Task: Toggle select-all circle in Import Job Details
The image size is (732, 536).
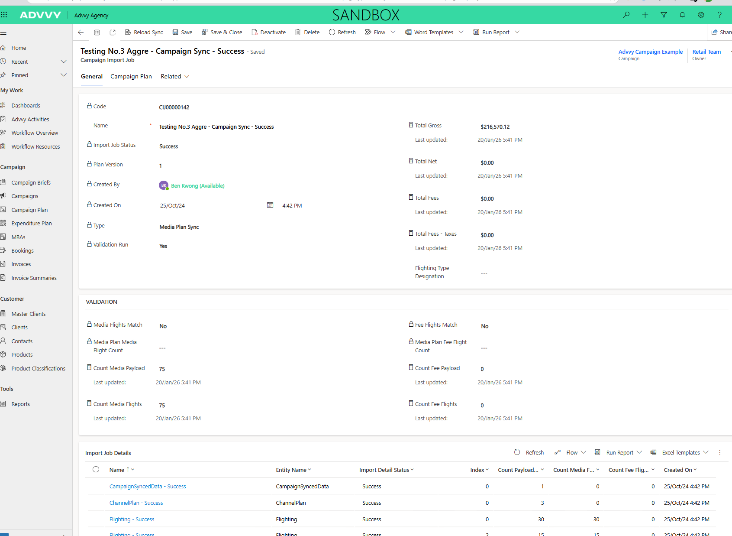Action: pyautogui.click(x=96, y=469)
